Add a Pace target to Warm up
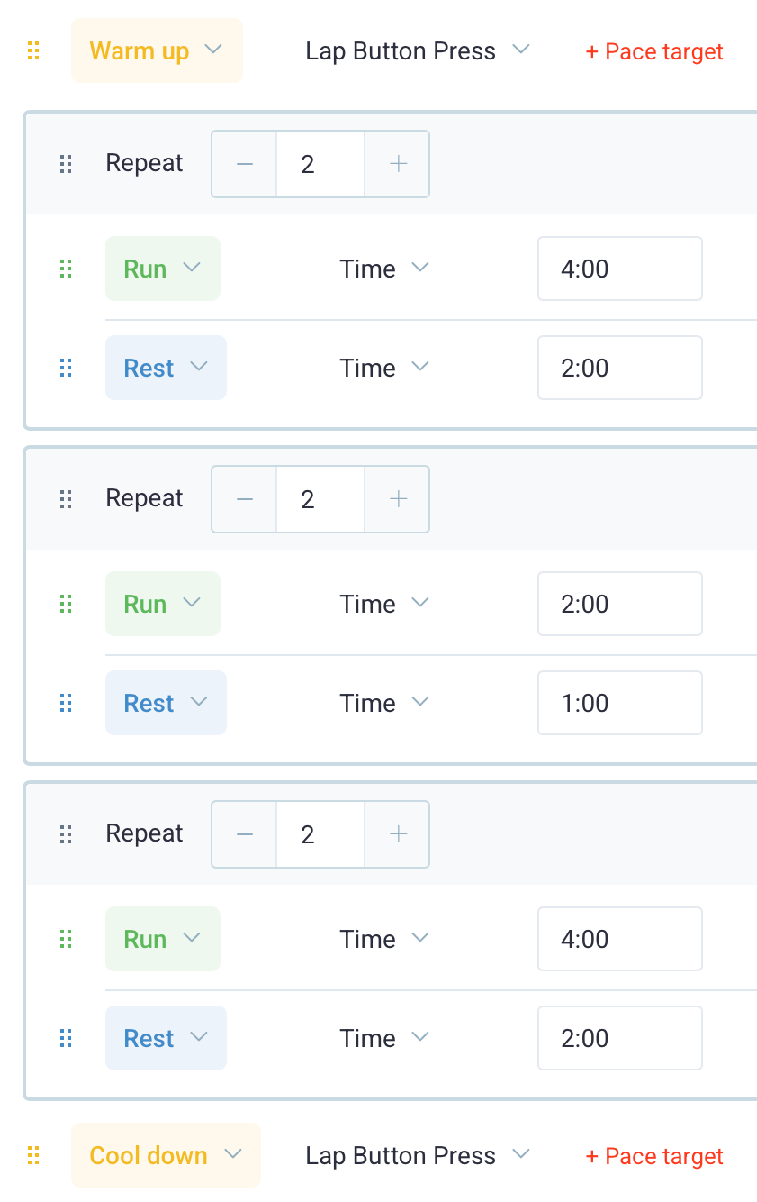757x1202 pixels. coord(654,51)
